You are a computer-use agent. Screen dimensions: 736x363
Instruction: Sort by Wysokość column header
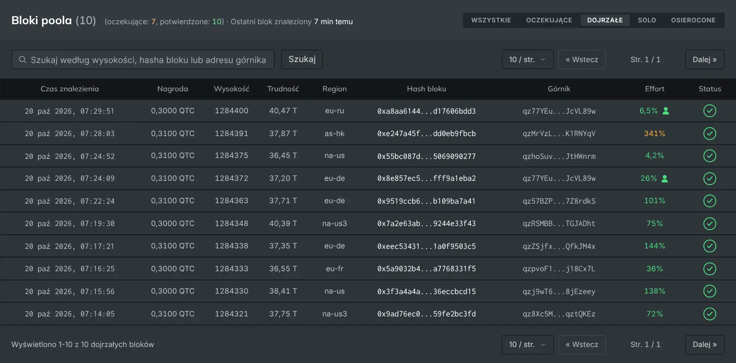click(232, 89)
